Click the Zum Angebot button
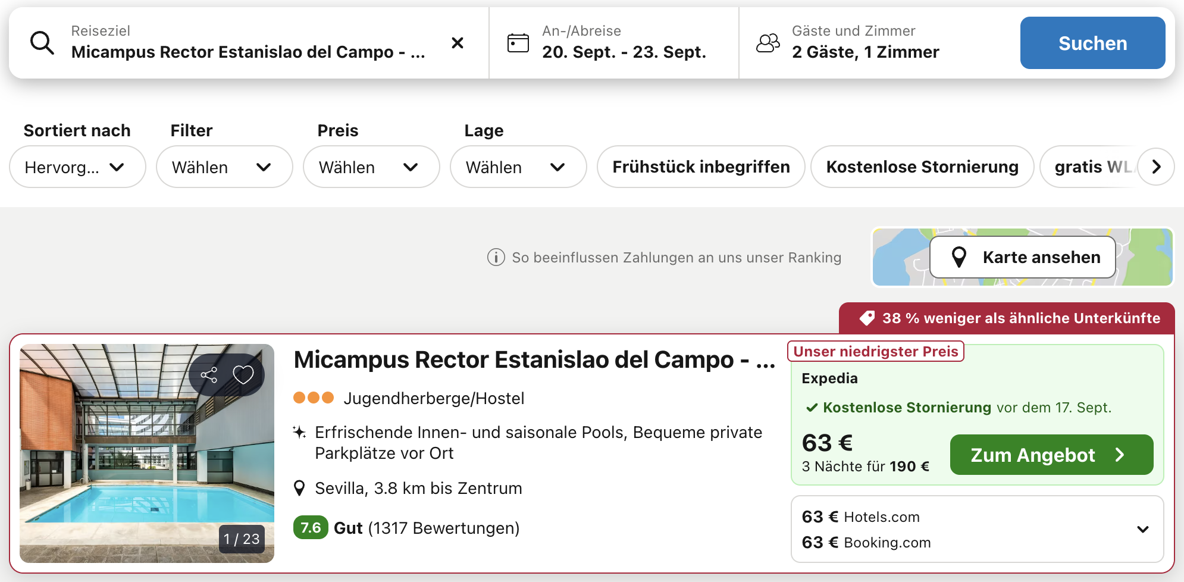 coord(1051,455)
